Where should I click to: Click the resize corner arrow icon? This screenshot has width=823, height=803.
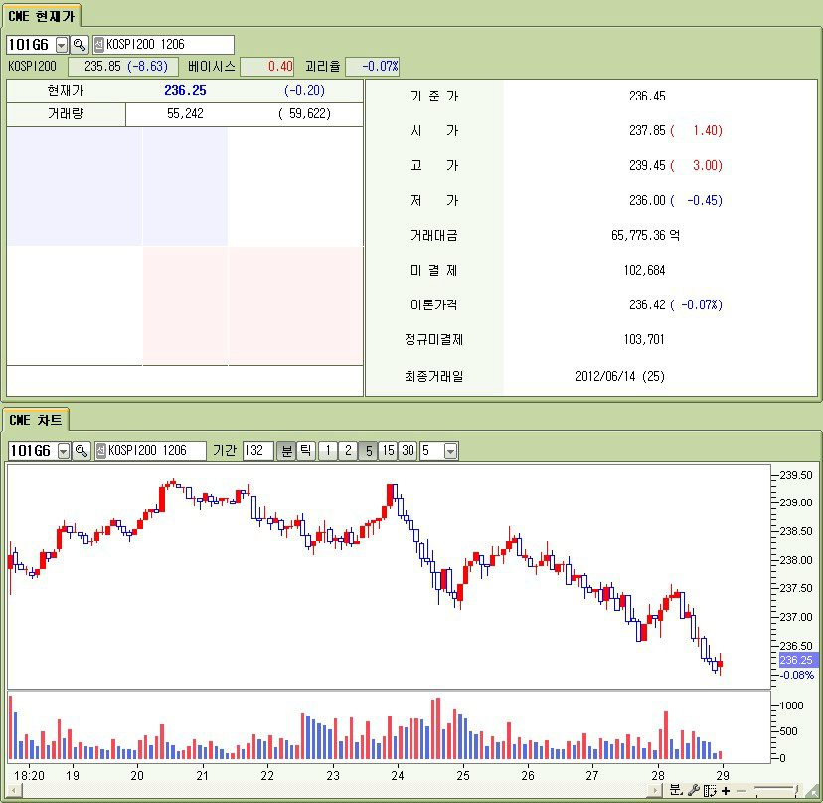coord(813,791)
